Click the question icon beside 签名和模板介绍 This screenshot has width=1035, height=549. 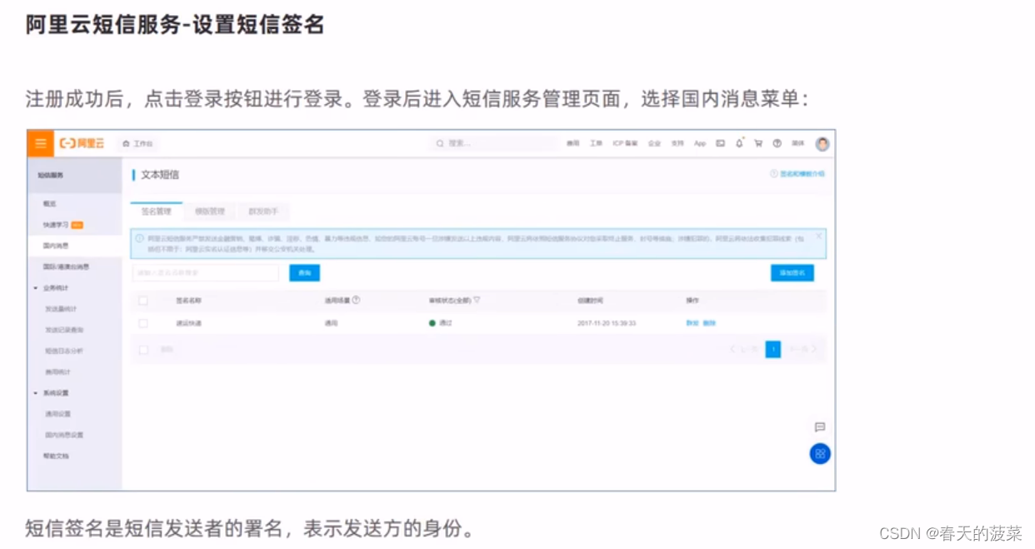[773, 174]
